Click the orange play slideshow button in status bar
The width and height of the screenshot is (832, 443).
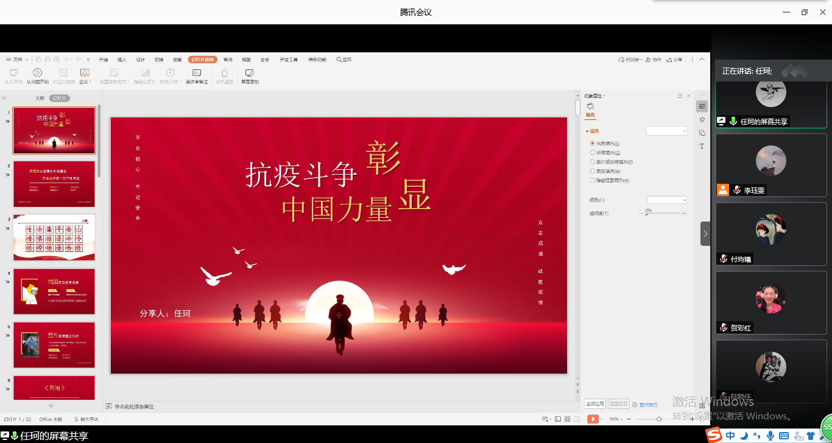click(593, 419)
